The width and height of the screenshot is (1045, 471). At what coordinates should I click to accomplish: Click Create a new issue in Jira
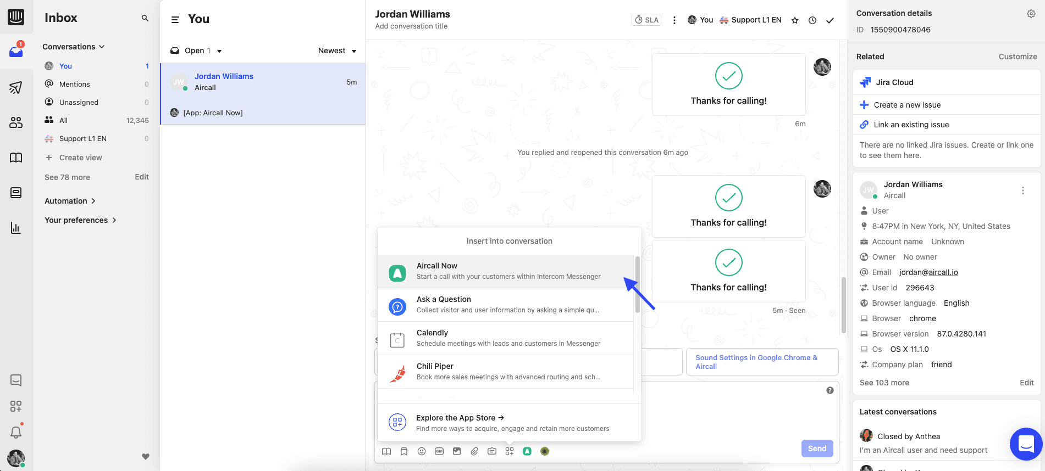click(x=907, y=105)
